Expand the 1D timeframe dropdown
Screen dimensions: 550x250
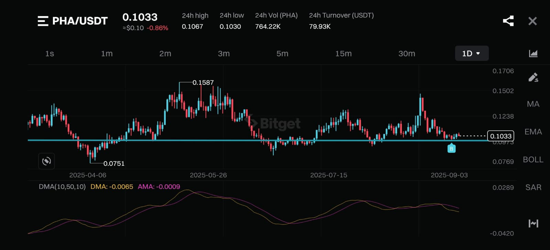point(471,53)
